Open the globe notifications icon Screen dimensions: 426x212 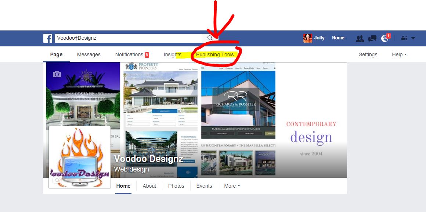(x=385, y=38)
